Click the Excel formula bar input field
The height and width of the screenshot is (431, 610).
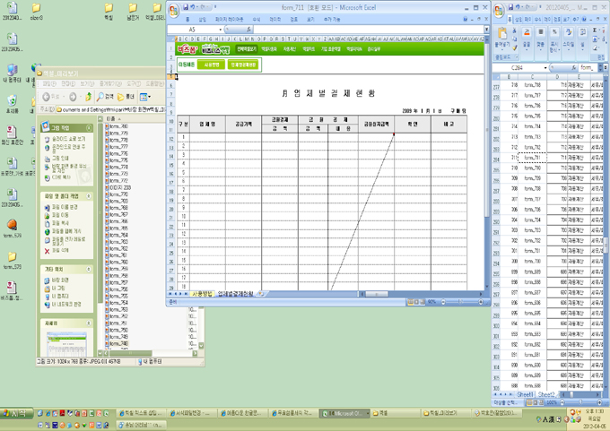359,30
